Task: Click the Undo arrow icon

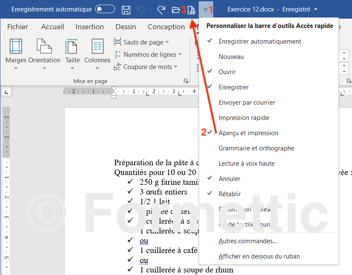Action: pyautogui.click(x=141, y=9)
